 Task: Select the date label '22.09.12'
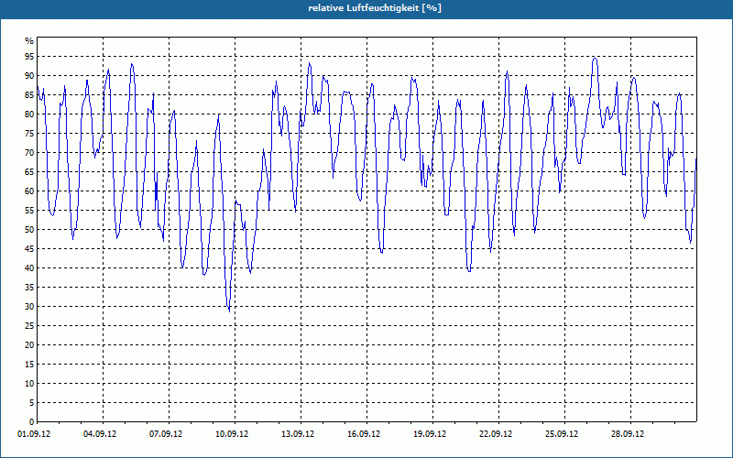(496, 434)
